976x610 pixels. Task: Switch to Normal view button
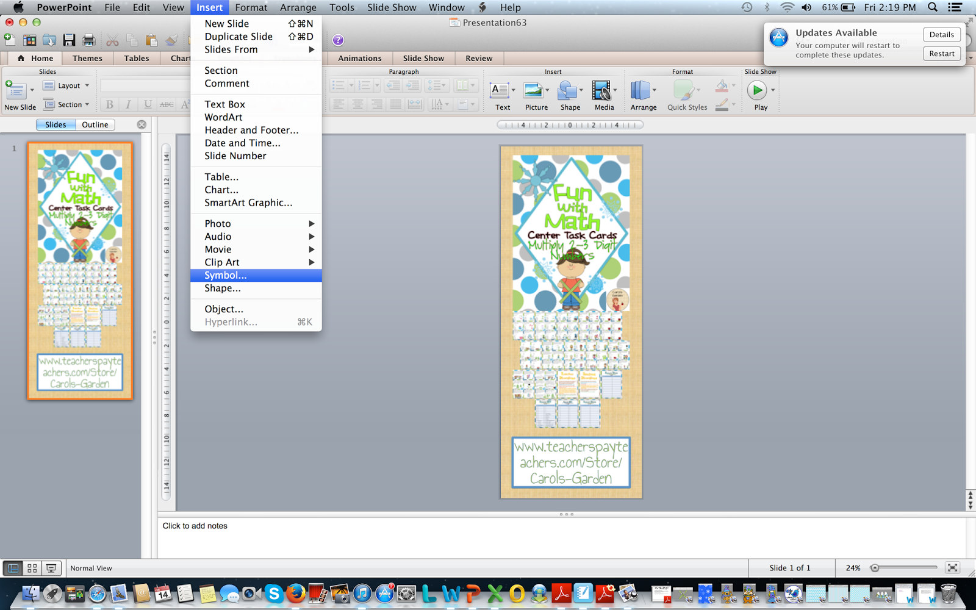13,568
